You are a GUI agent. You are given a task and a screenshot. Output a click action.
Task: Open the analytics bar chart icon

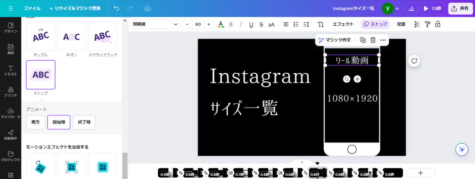[x=411, y=8]
